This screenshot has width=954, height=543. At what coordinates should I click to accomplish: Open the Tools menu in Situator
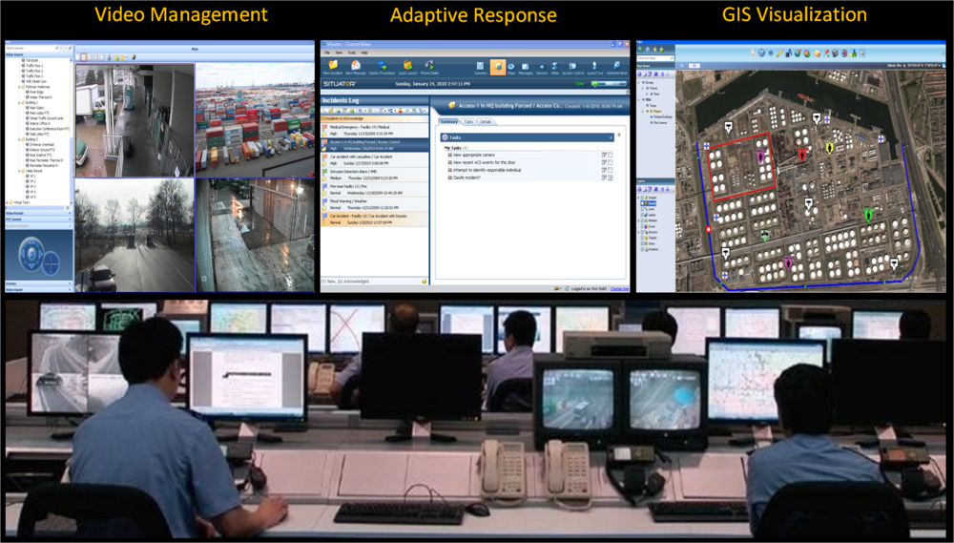point(350,52)
